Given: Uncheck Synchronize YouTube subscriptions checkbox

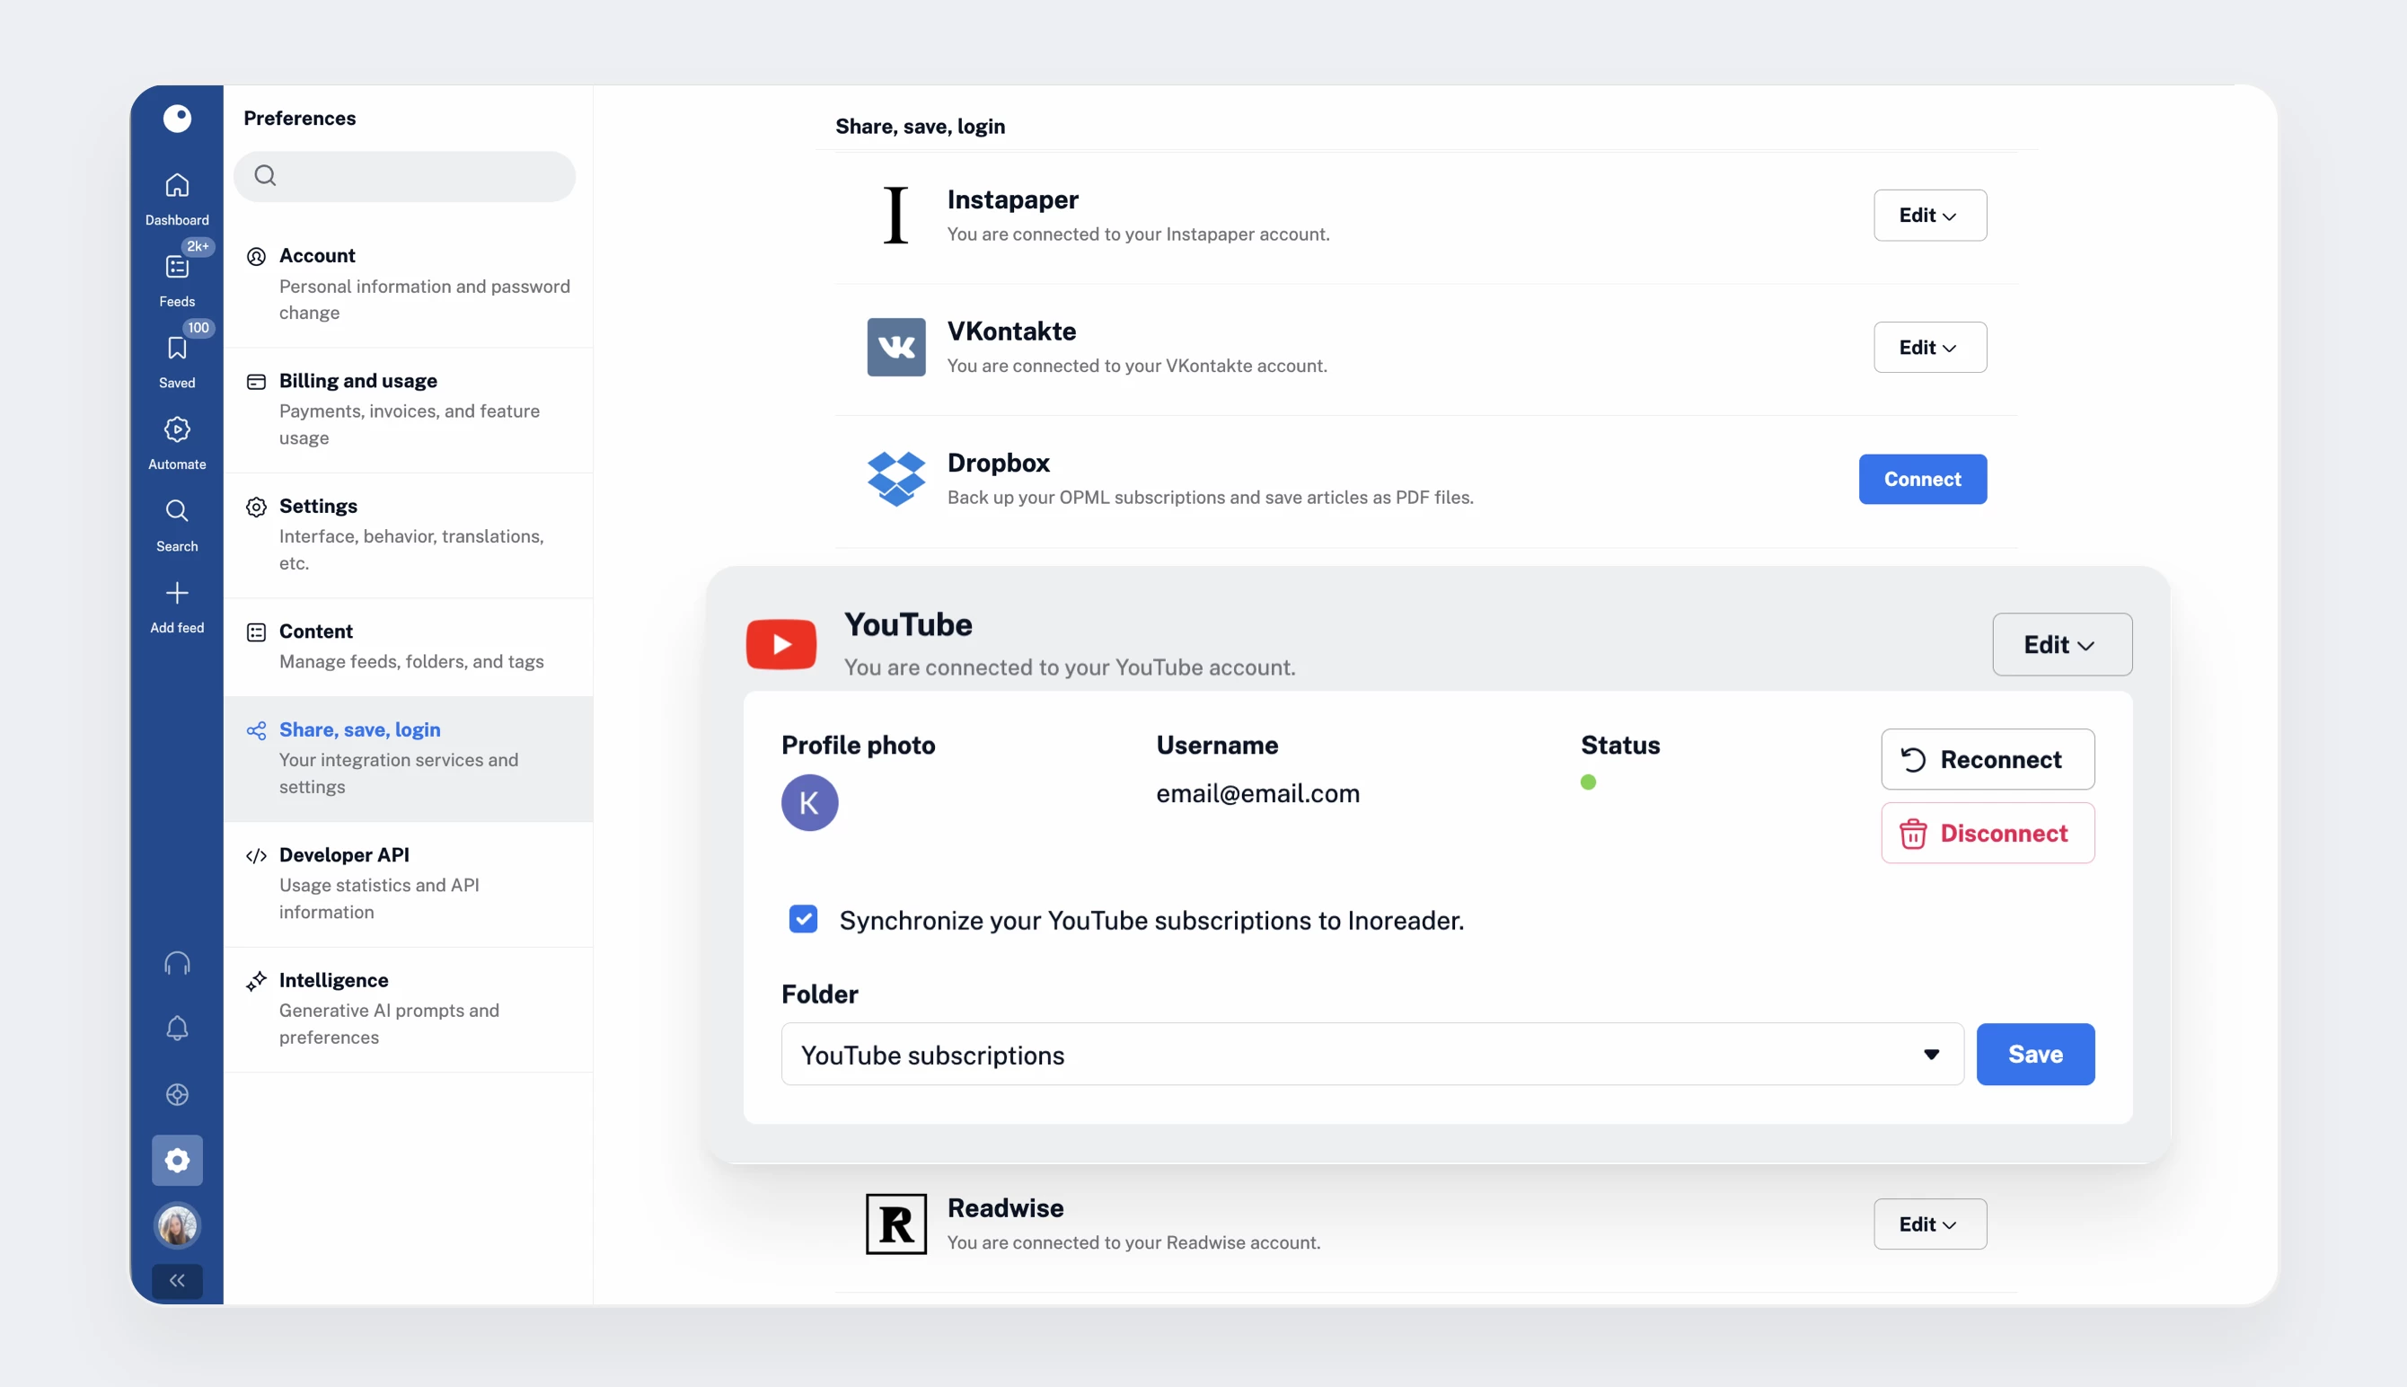Looking at the screenshot, I should coord(803,919).
